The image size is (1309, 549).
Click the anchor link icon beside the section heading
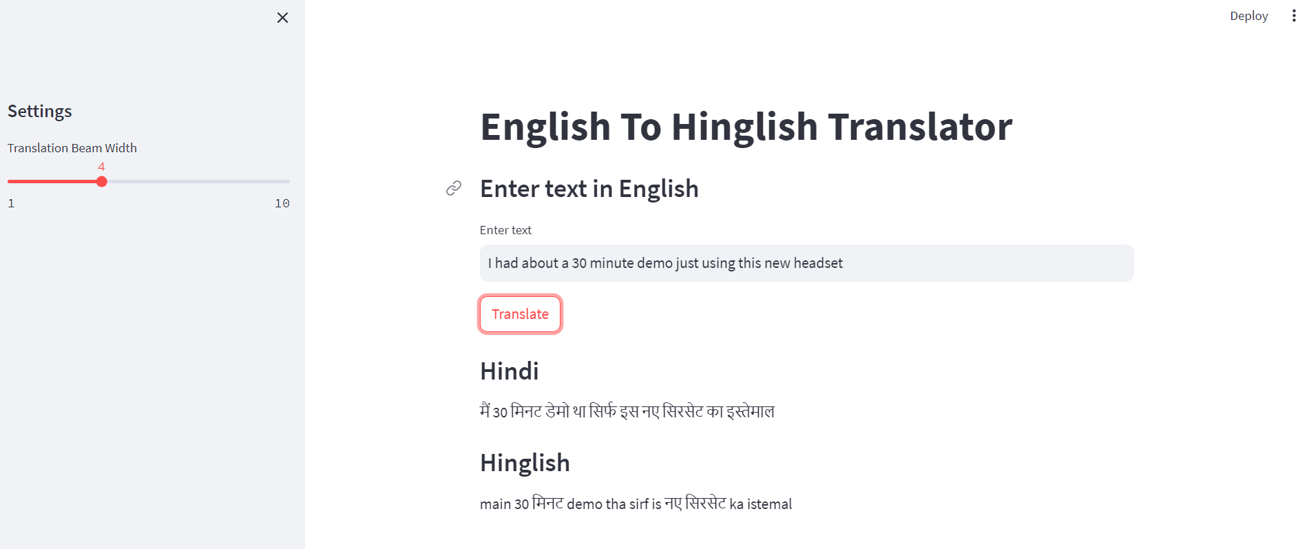click(x=453, y=188)
